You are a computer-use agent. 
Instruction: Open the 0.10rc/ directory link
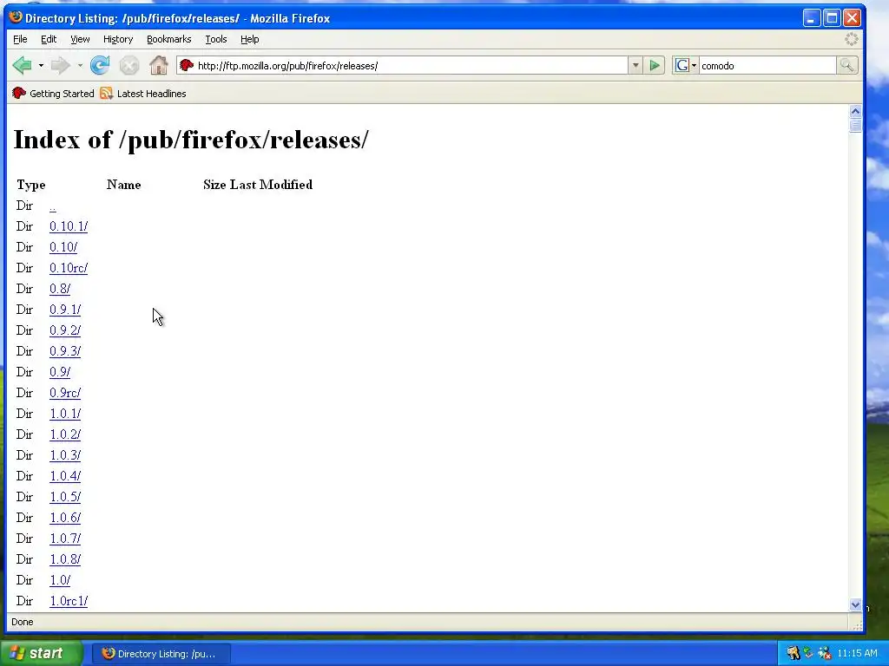pyautogui.click(x=69, y=268)
